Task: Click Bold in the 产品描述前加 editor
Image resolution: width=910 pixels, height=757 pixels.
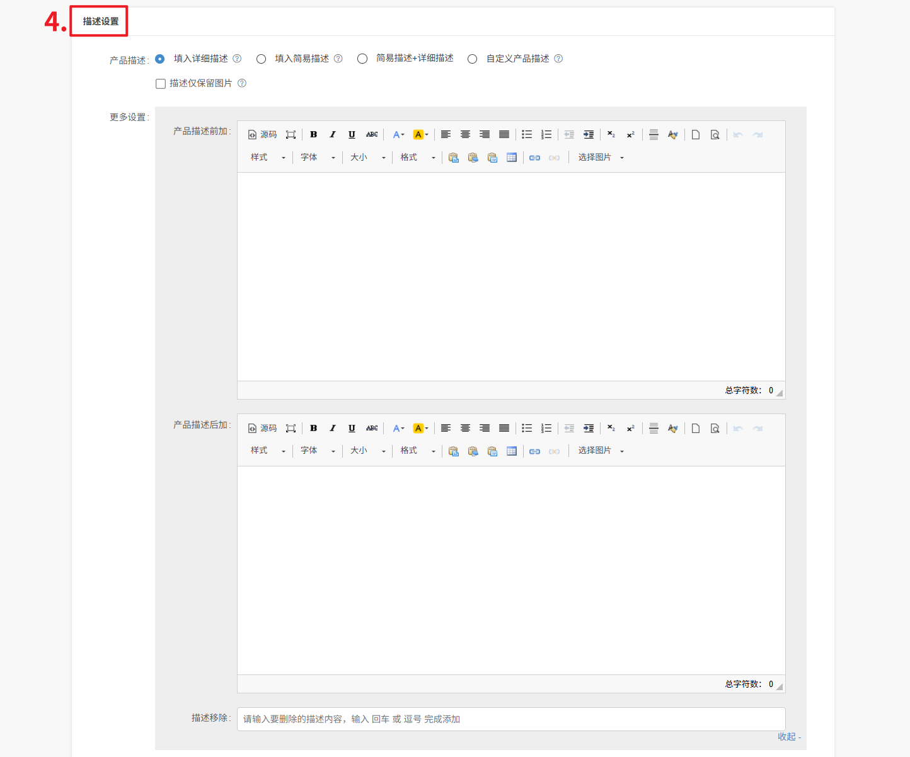Action: [x=313, y=135]
